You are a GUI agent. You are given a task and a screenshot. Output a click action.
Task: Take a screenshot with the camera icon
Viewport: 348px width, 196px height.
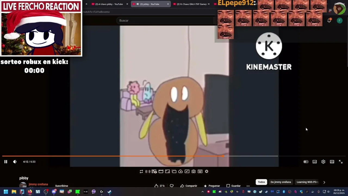click(x=194, y=171)
